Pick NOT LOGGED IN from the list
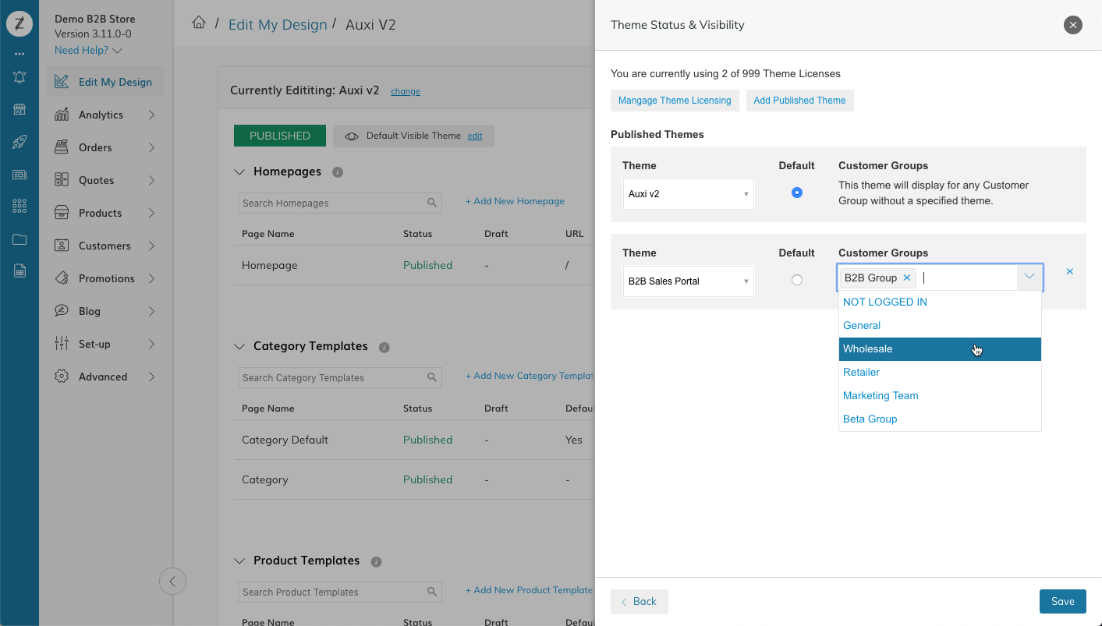The image size is (1102, 626). click(885, 302)
